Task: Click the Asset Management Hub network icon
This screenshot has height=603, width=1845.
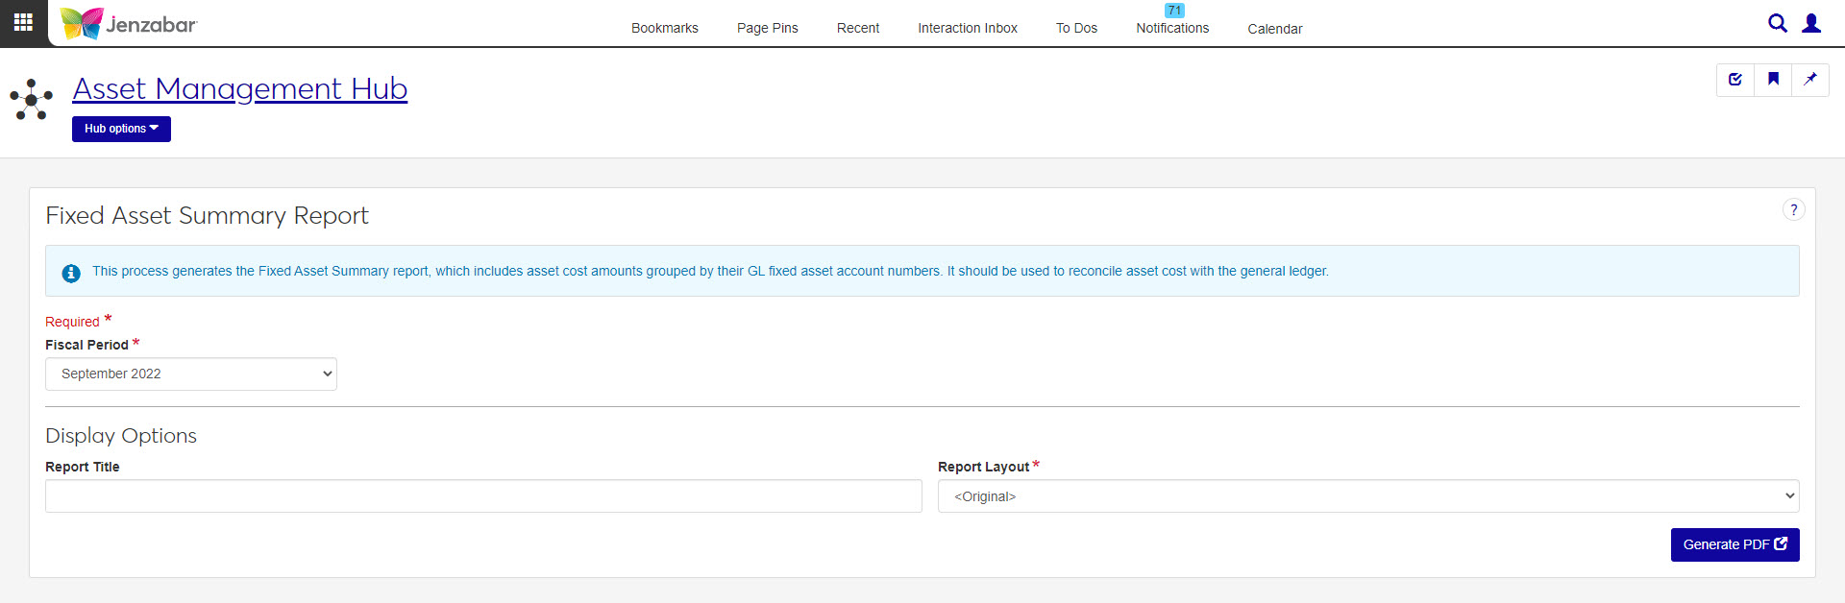Action: [x=32, y=99]
